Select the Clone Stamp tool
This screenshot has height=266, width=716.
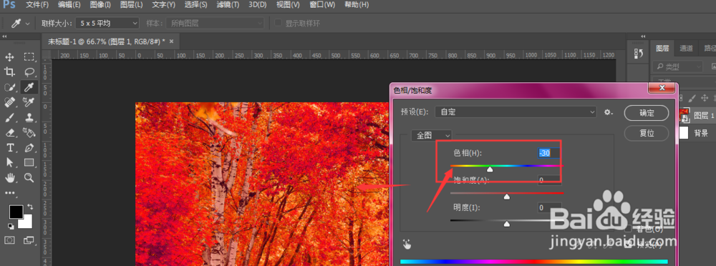pyautogui.click(x=29, y=117)
